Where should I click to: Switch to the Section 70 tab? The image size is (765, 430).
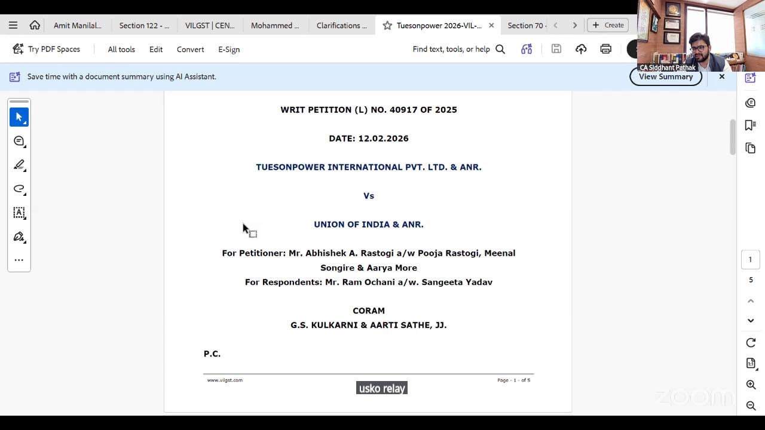pos(525,25)
